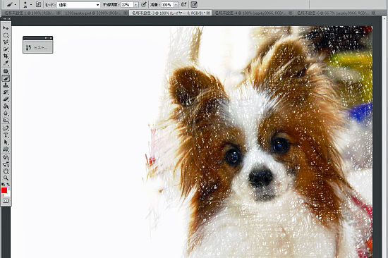Select the Pen tool
The image size is (388, 258).
[x=6, y=128]
